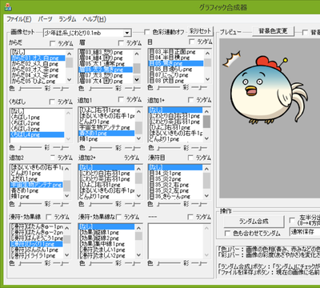Open the ファイル(F) menu
The image size is (320, 288).
[x=19, y=19]
